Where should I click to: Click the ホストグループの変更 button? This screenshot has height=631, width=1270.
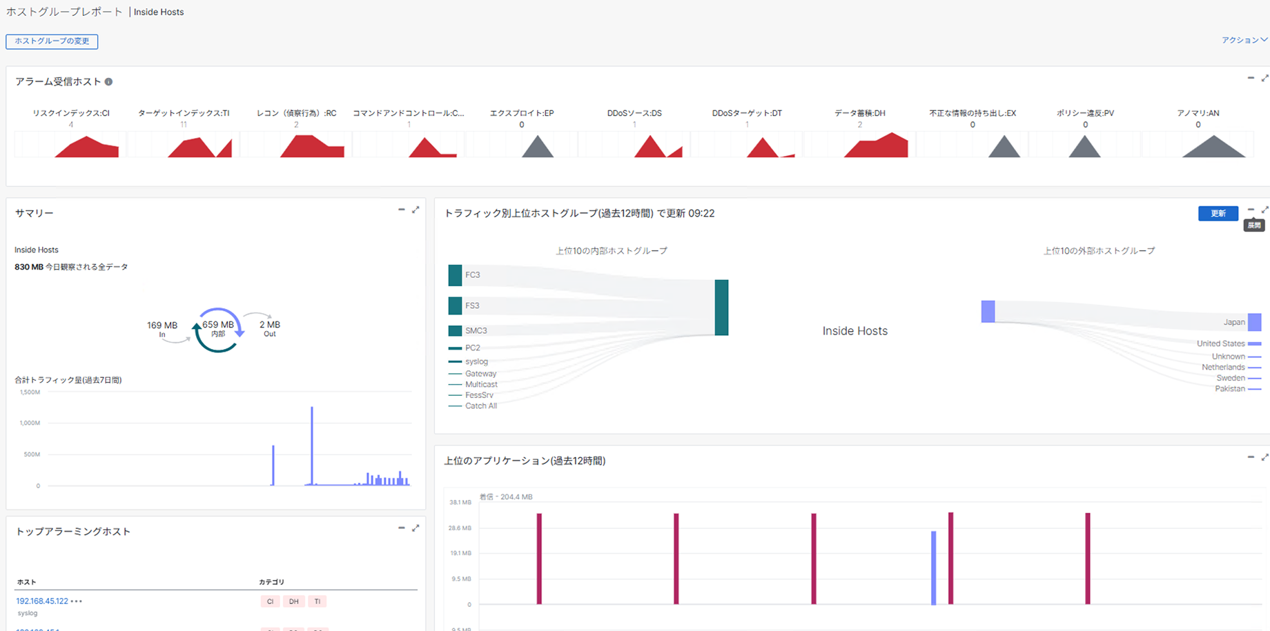coord(52,41)
